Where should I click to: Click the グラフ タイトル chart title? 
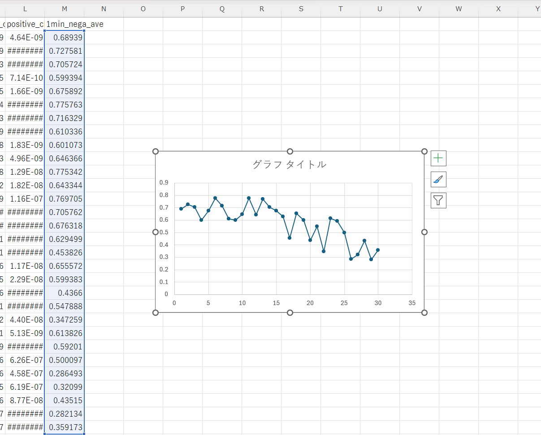(x=290, y=164)
